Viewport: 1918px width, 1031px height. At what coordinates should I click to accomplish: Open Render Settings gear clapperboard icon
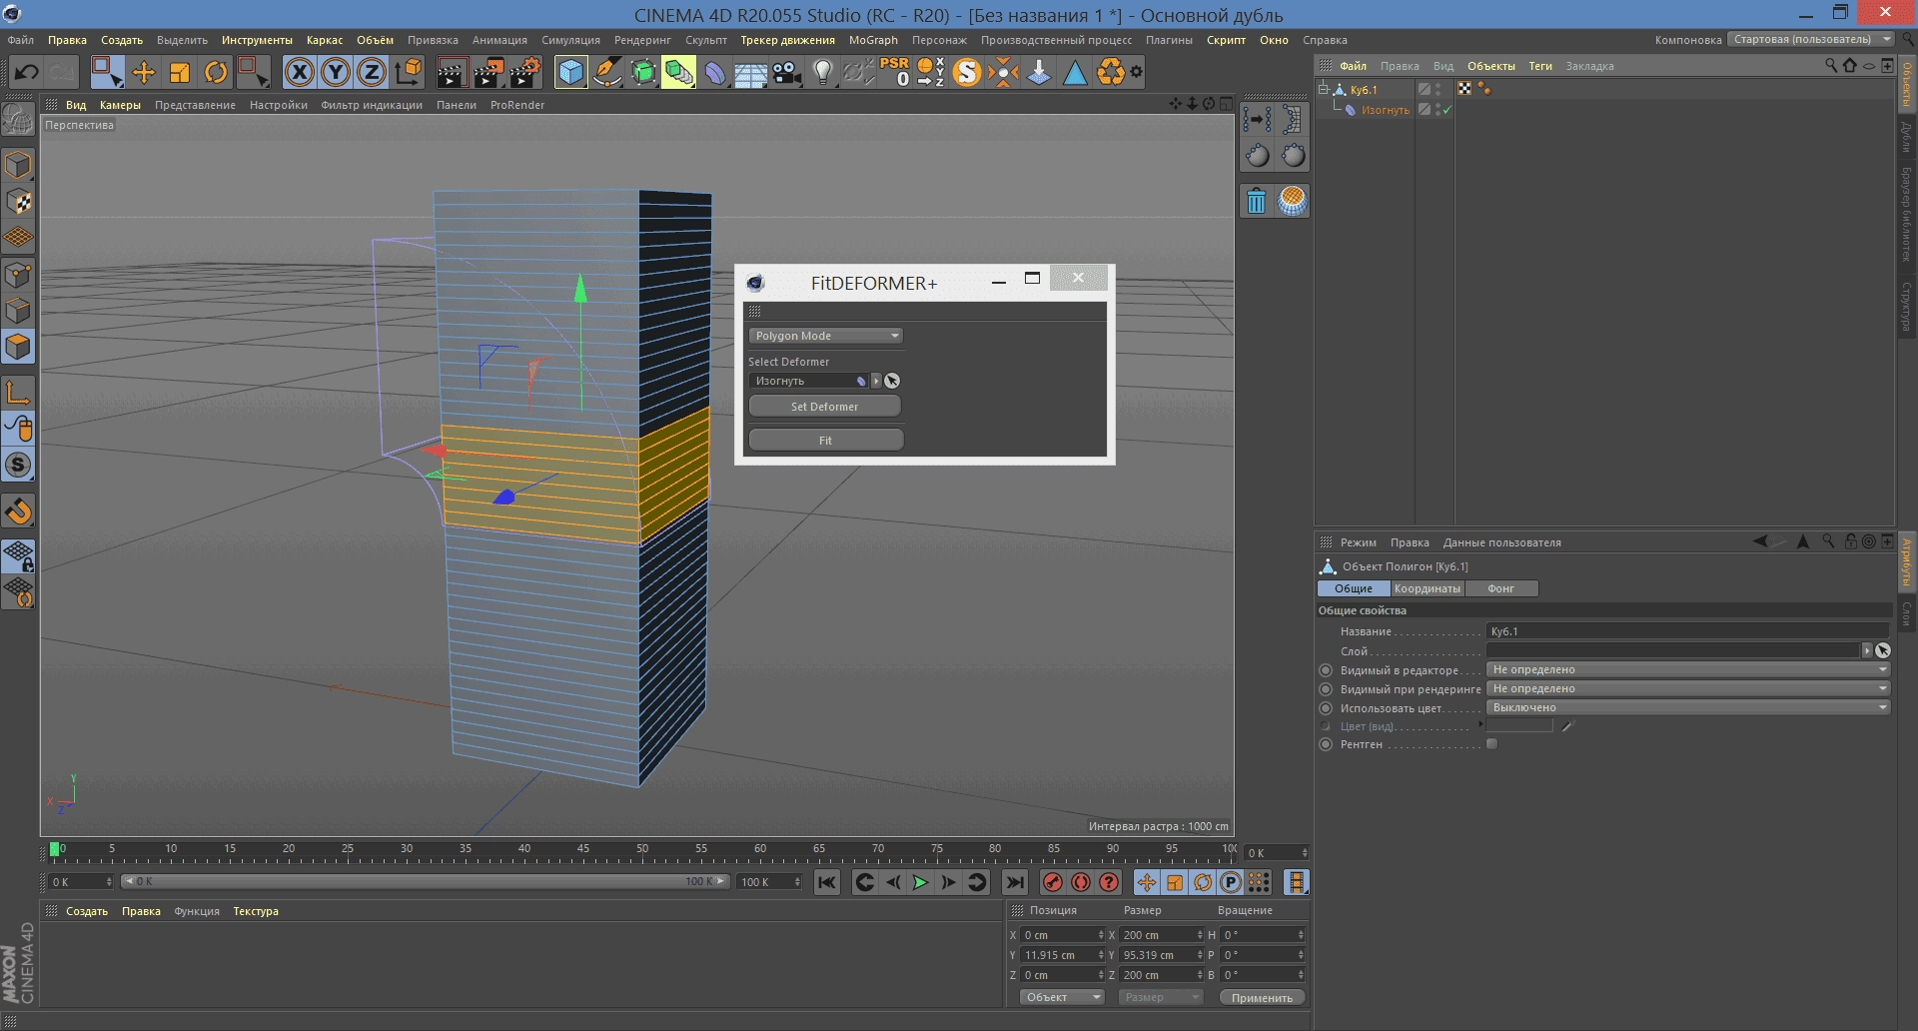click(524, 72)
